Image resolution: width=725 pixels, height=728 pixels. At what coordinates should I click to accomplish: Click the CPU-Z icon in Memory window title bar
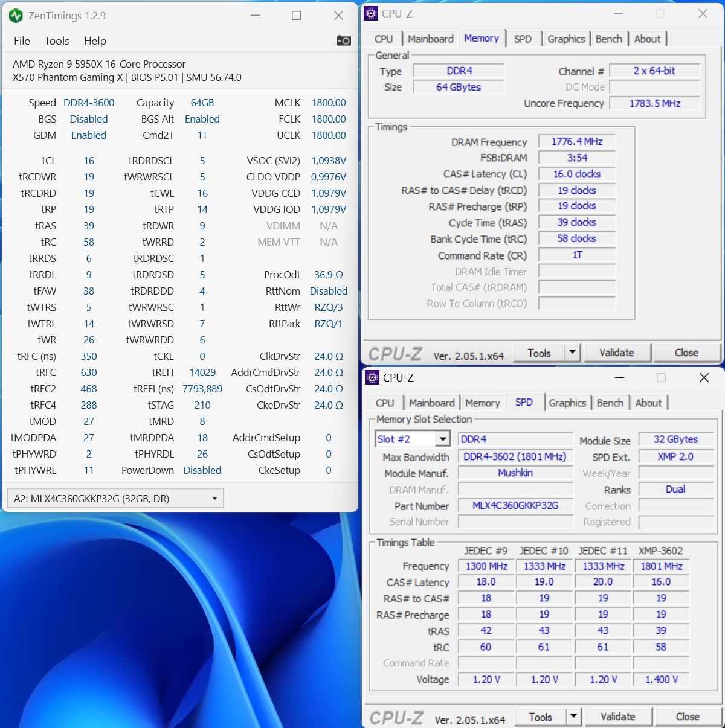tap(372, 13)
